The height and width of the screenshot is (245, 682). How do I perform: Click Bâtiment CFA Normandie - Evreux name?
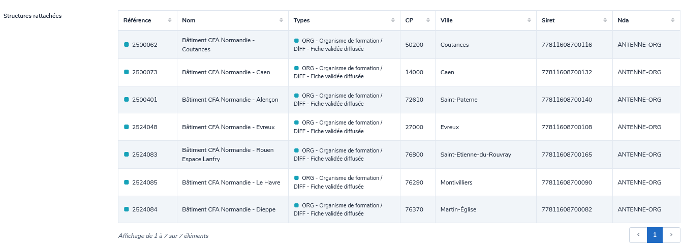tap(228, 127)
